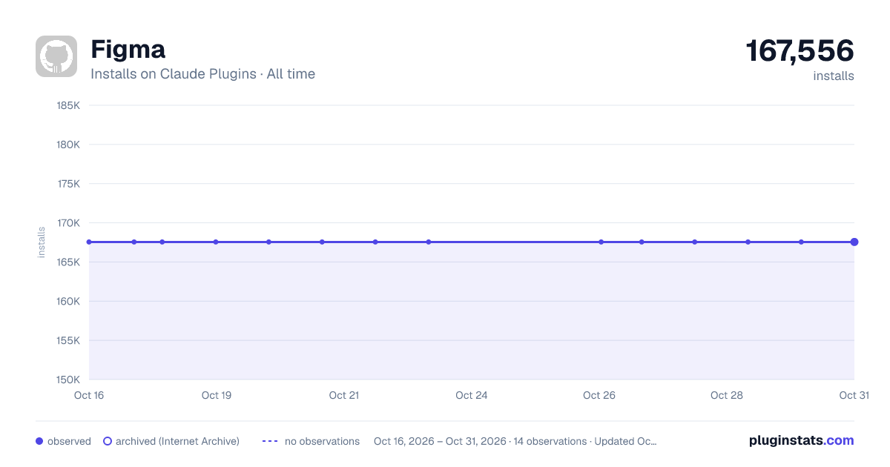Screen dimensions: 890x467
Task: Click the Oct 26 x-axis label
Action: click(599, 395)
